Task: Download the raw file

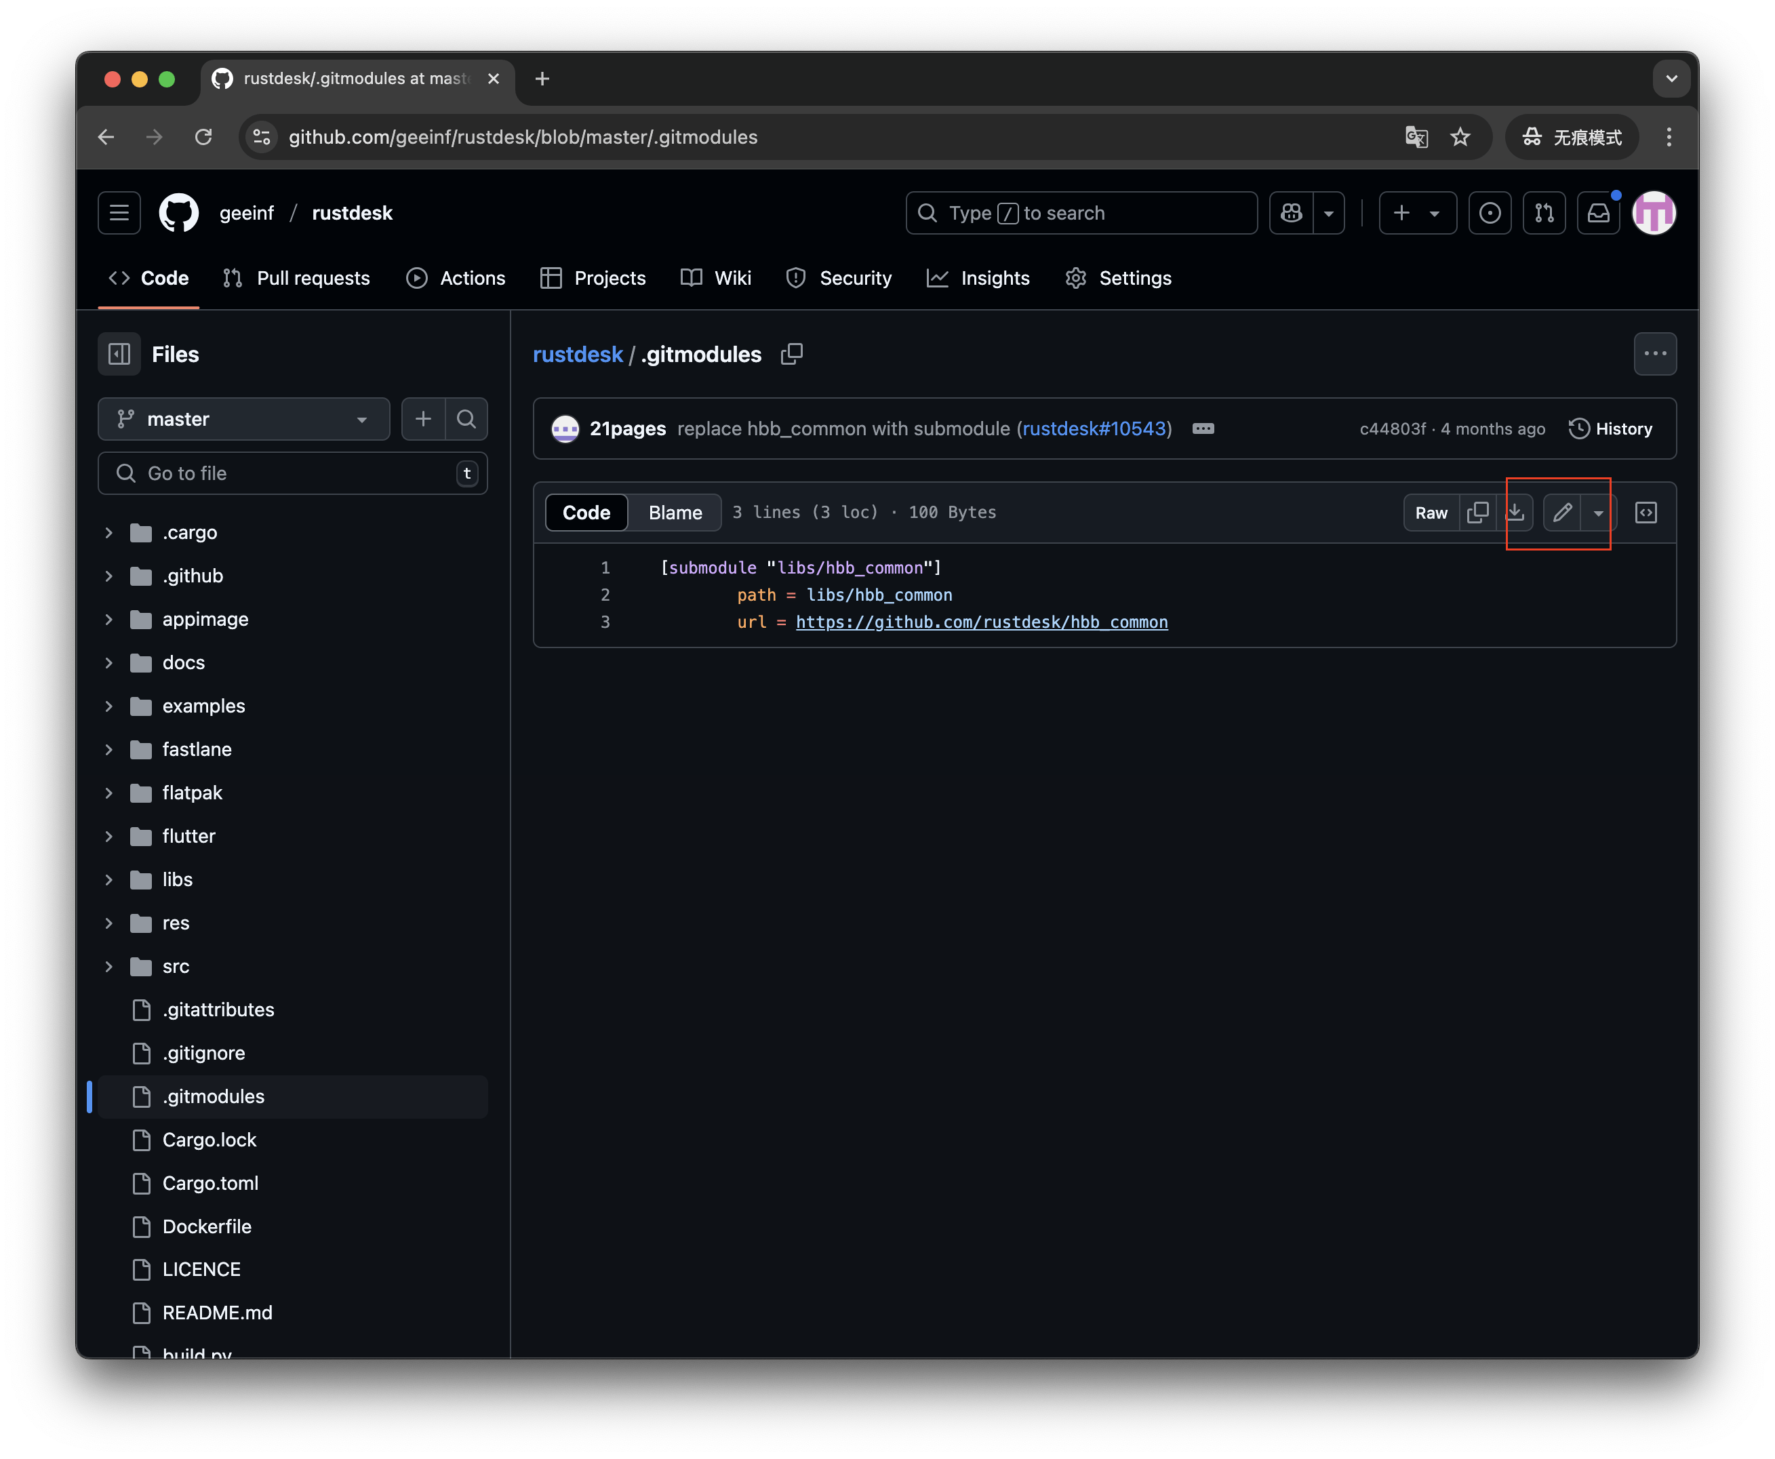Action: [x=1515, y=513]
